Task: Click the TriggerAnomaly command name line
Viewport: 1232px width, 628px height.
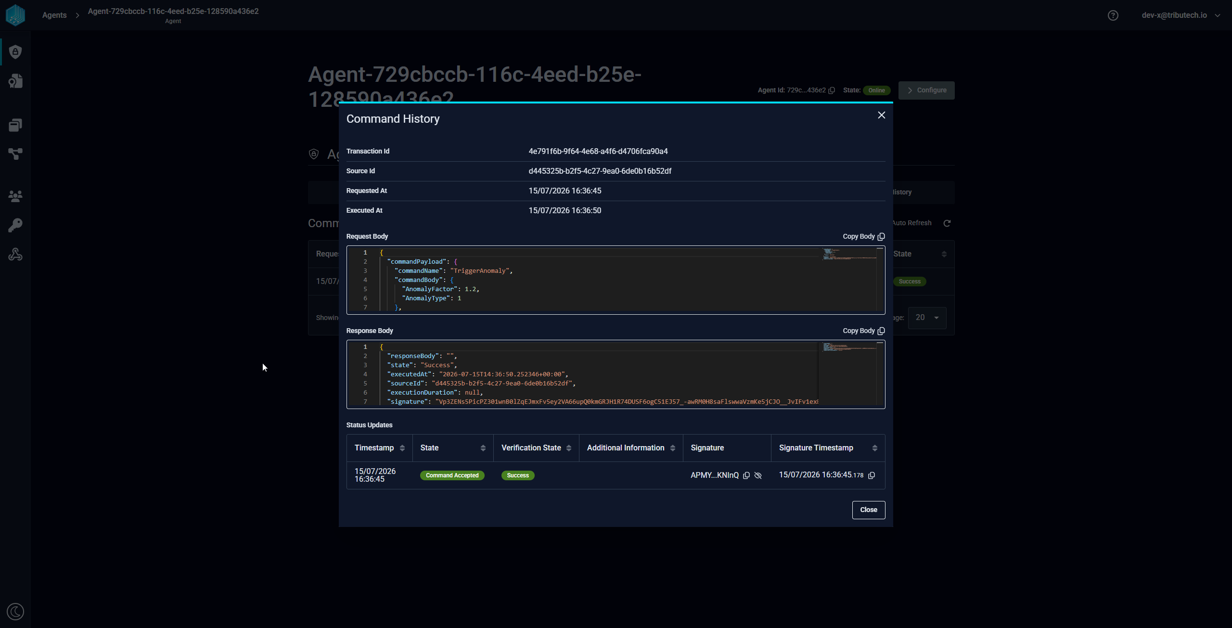Action: [453, 270]
